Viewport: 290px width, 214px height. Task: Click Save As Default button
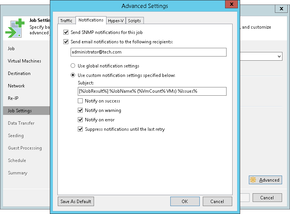(x=76, y=201)
